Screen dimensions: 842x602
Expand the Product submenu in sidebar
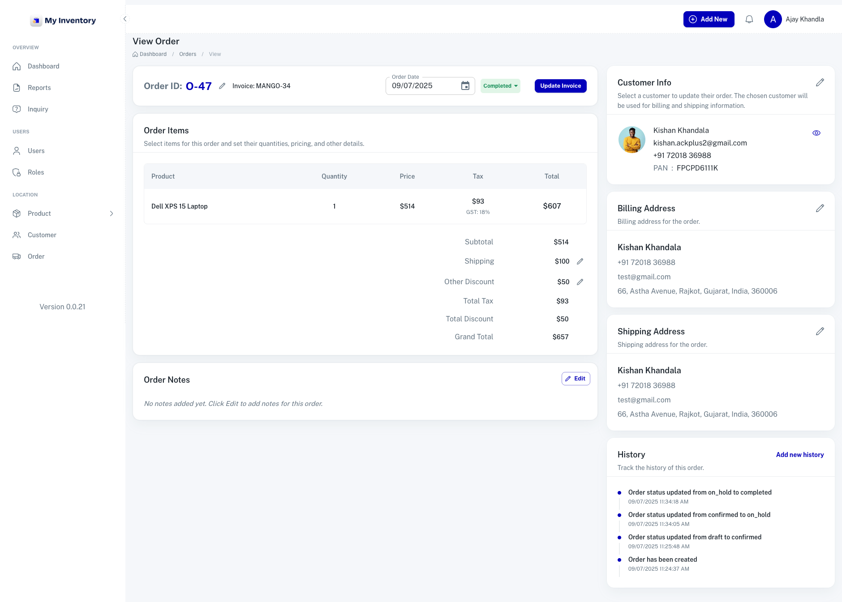(x=112, y=213)
